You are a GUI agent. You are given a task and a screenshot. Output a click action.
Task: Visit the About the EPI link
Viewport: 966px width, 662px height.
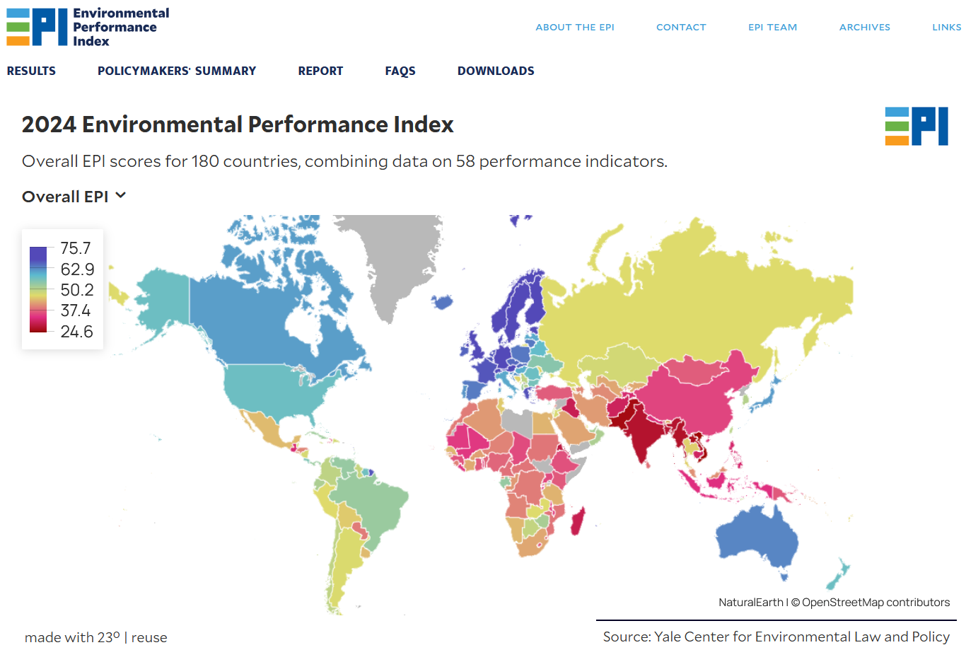tap(575, 27)
